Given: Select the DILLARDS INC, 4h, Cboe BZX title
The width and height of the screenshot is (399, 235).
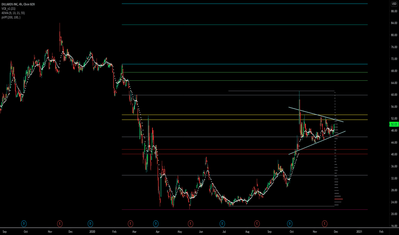Looking at the screenshot, I should pos(18,4).
